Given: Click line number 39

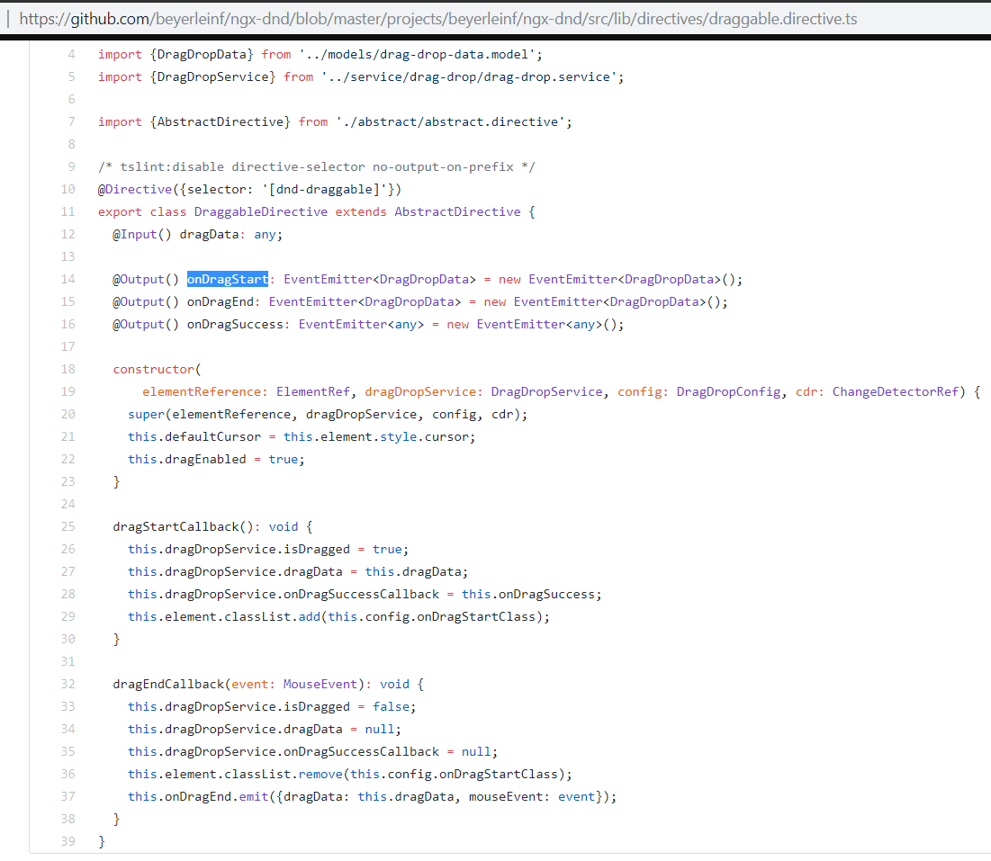Looking at the screenshot, I should (68, 841).
